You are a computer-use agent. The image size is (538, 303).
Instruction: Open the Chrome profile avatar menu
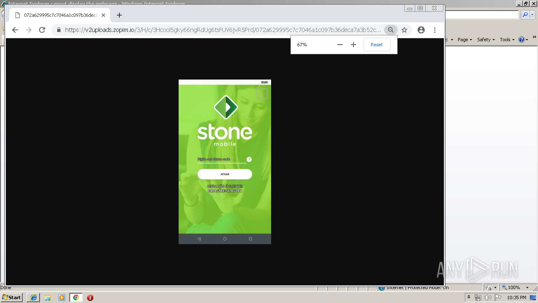point(421,30)
